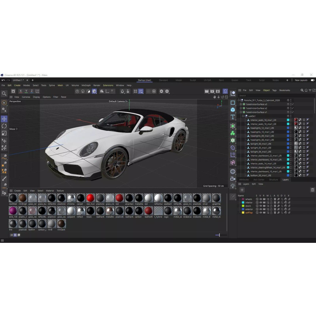Image resolution: width=316 pixels, height=316 pixels.
Task: Toggle Solo on doors layer
Action: [257, 206]
